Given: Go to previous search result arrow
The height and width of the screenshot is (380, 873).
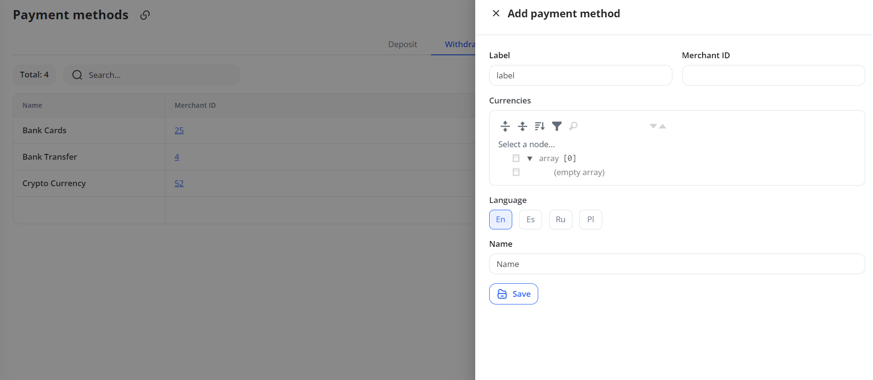Looking at the screenshot, I should (x=662, y=126).
